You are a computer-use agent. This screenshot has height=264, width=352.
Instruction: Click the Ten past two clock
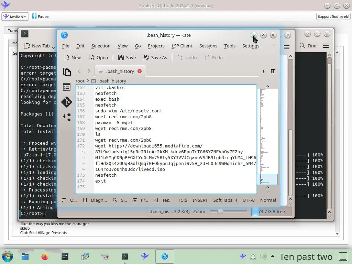point(306,256)
